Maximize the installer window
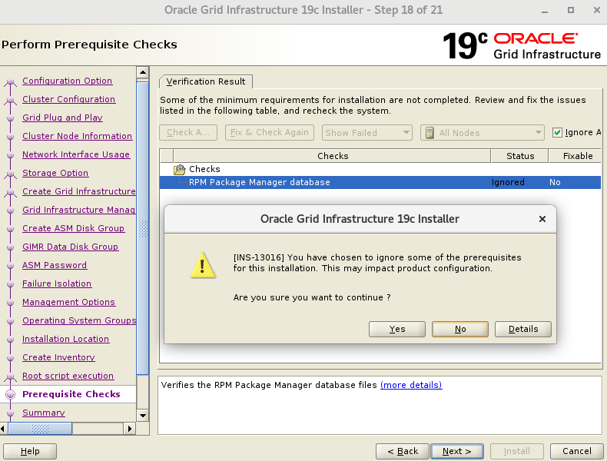Viewport: 607px width, 461px height. tap(571, 10)
